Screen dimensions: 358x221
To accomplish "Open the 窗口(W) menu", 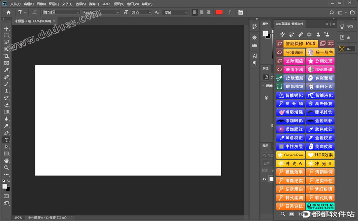I will click(133, 4).
